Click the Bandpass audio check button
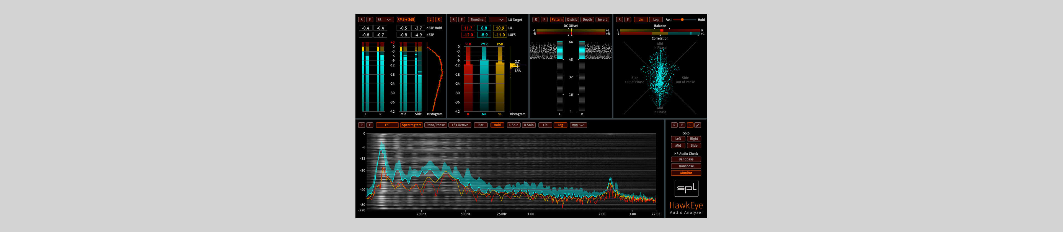1063x232 pixels. tap(686, 159)
